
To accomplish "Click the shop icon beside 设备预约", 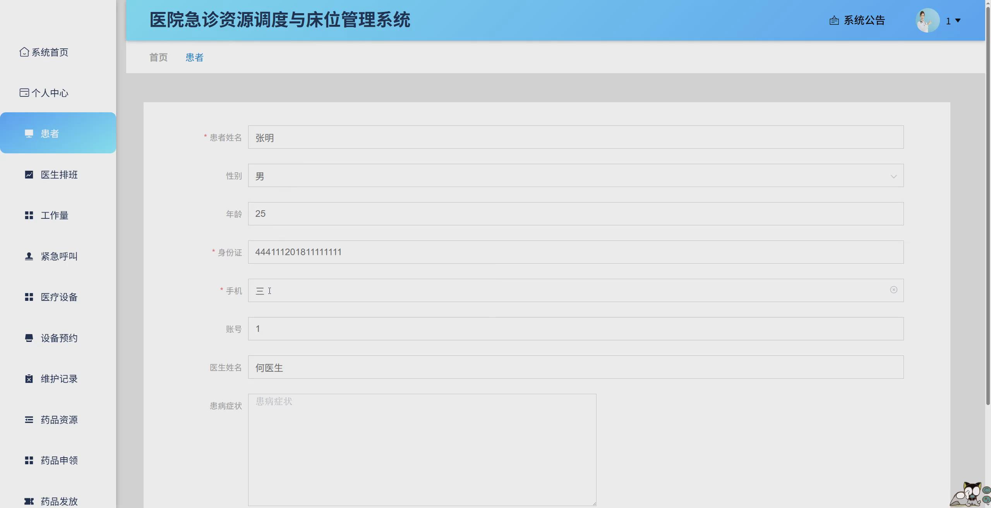I will coord(29,338).
